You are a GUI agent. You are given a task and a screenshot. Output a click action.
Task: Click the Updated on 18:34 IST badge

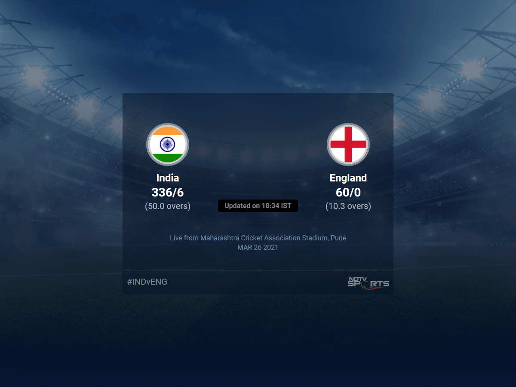coord(258,206)
